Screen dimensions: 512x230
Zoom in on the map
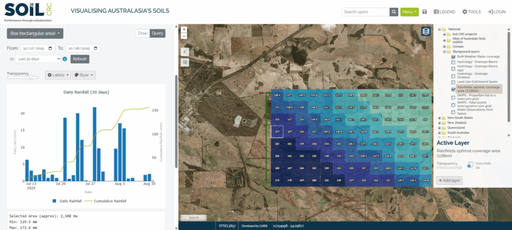point(184,29)
